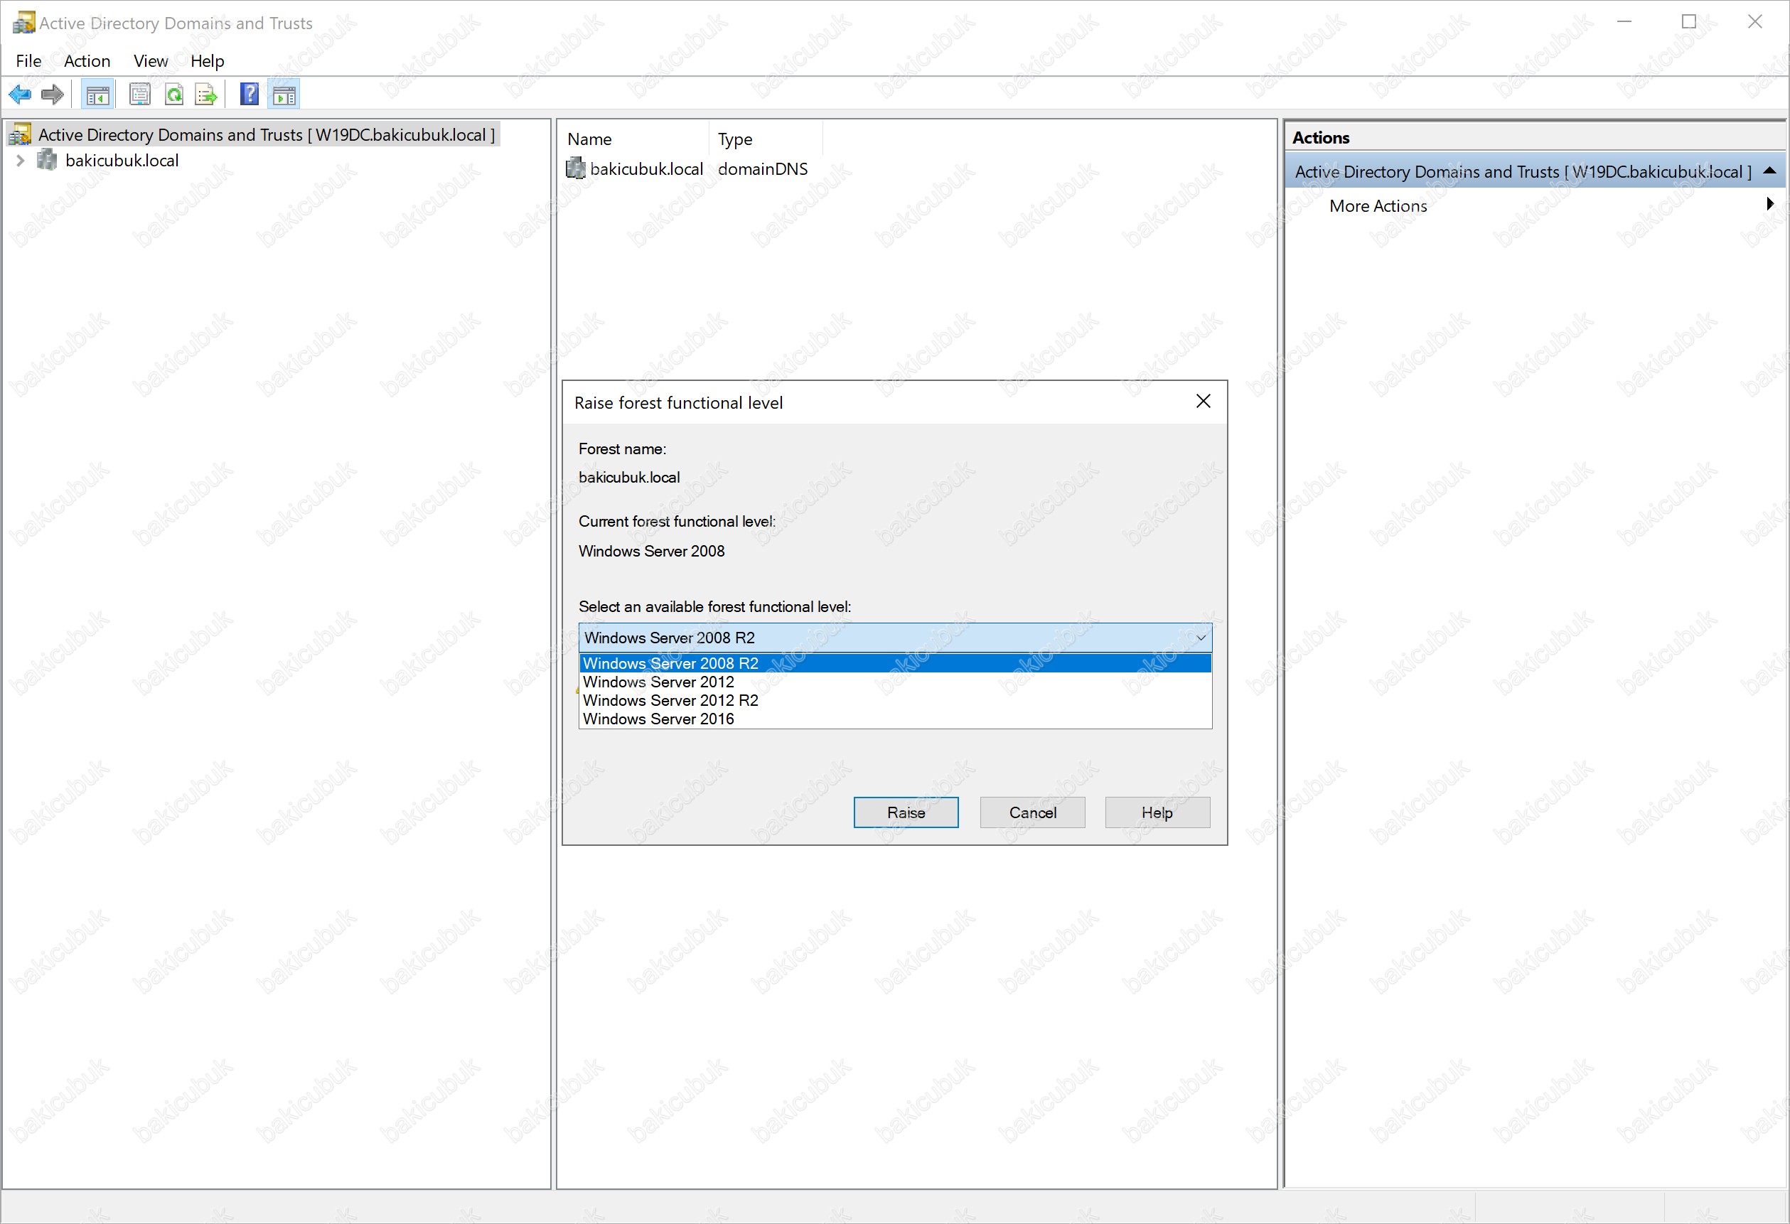Select the root Active Directory Domains and Trusts node
This screenshot has height=1224, width=1790.
click(267, 135)
